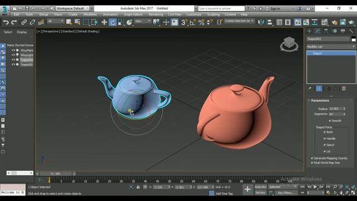Viewport: 357px width, 201px height.
Task: Open the Customize menu
Action: pos(194,15)
